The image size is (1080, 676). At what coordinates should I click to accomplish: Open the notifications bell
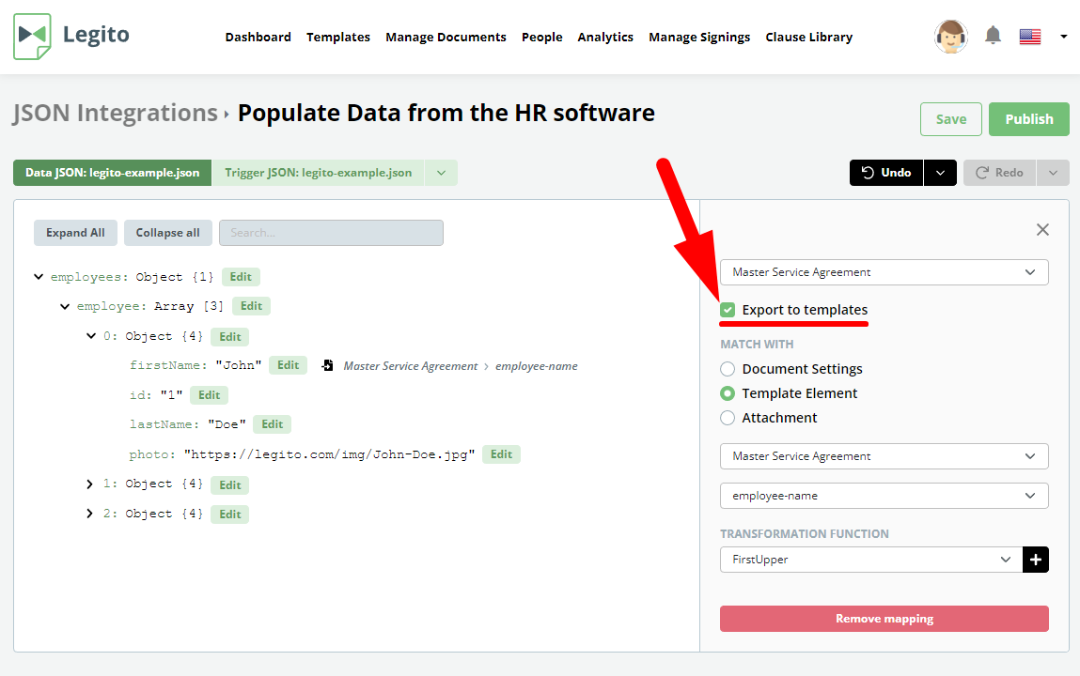[993, 36]
